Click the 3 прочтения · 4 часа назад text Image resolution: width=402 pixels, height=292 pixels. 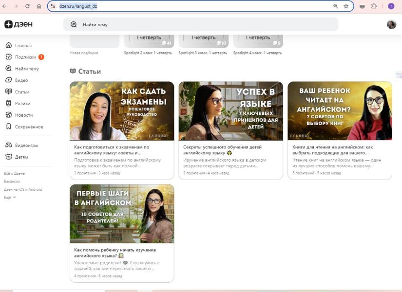click(206, 173)
